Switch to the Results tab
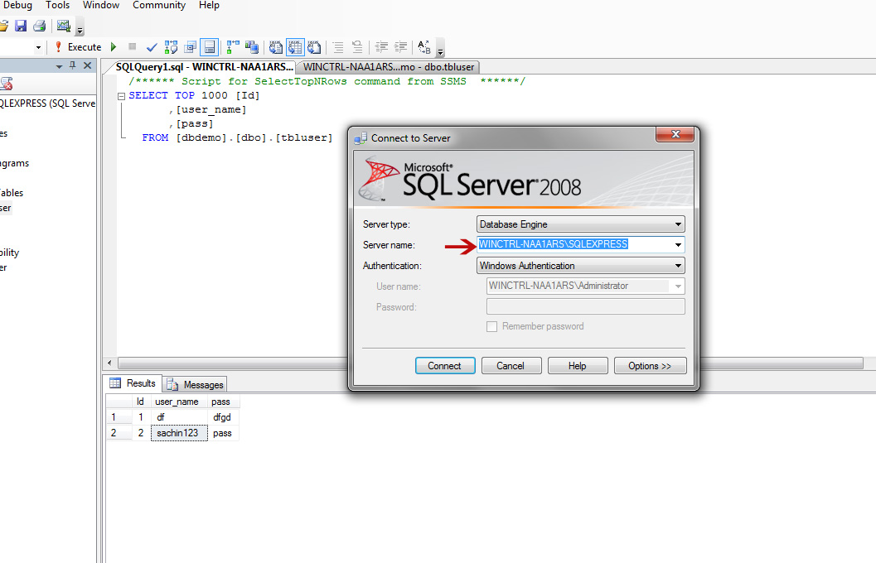 (x=133, y=383)
